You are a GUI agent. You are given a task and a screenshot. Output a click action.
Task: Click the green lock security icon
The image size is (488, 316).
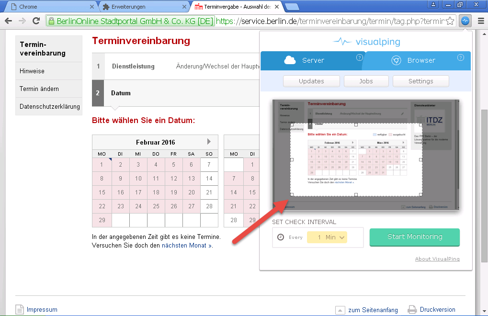point(51,21)
